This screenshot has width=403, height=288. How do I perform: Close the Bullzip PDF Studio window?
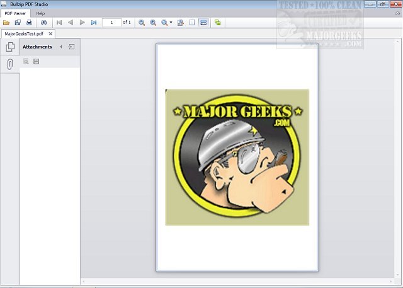pos(396,4)
